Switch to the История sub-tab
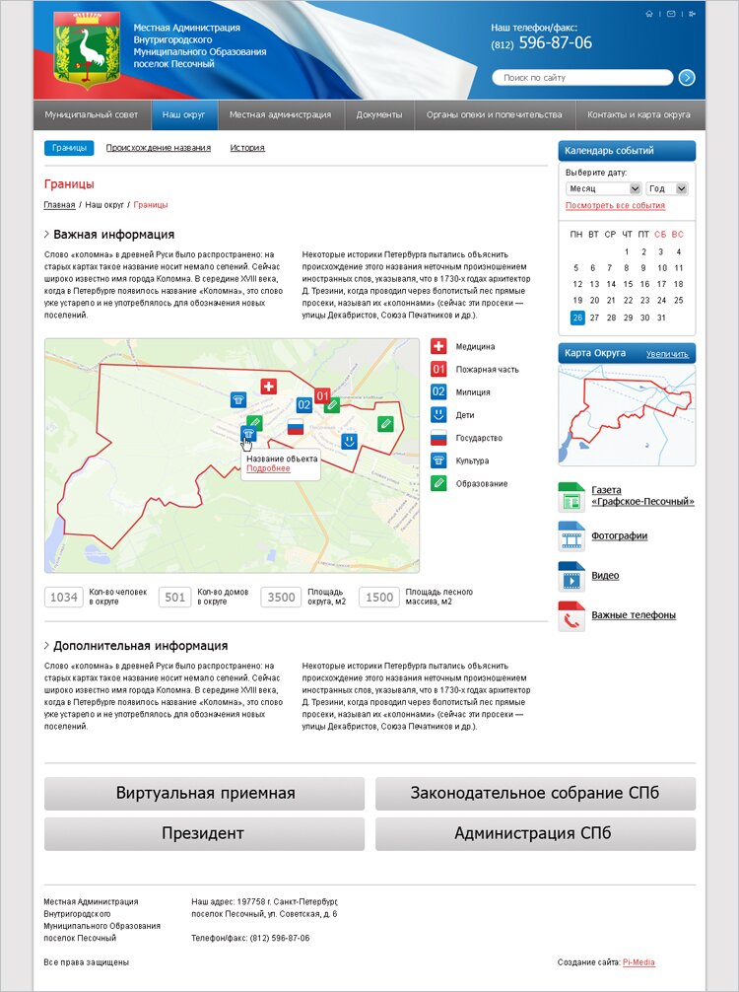 247,147
